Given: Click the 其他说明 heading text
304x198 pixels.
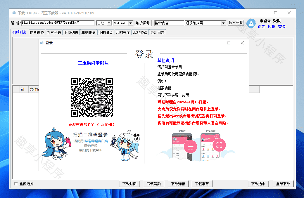Looking at the screenshot, I should tap(165, 60).
